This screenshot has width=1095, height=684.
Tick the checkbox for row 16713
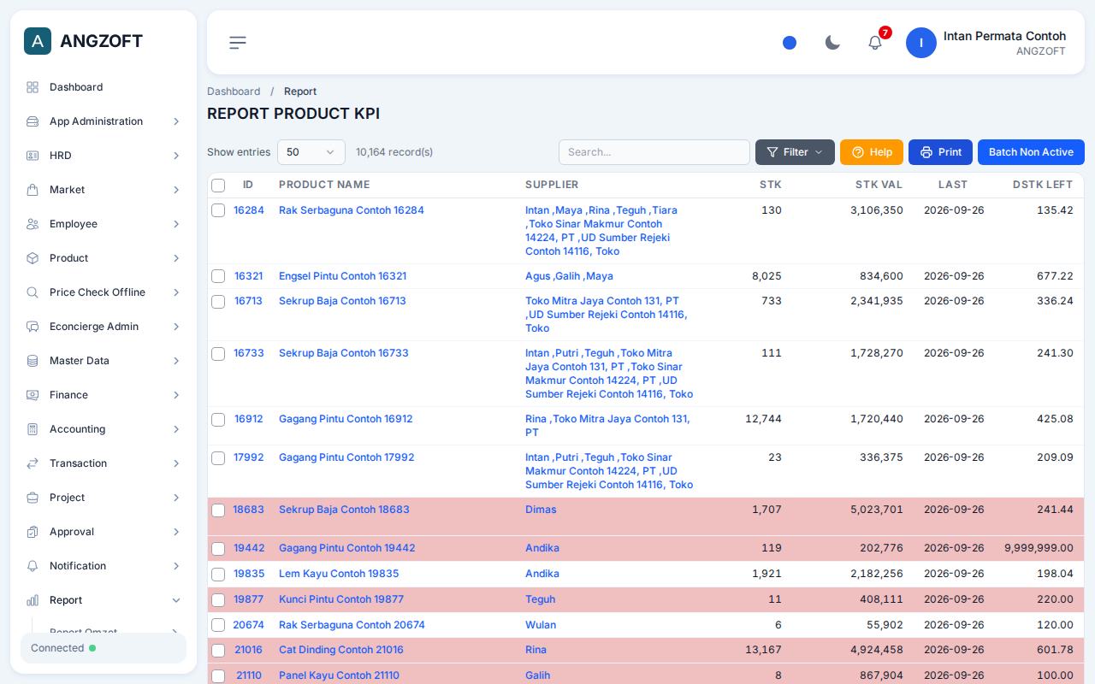point(218,301)
